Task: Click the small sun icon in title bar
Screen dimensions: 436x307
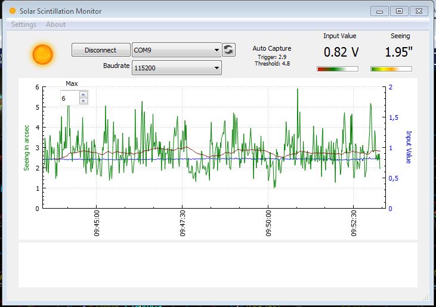Action: 13,11
